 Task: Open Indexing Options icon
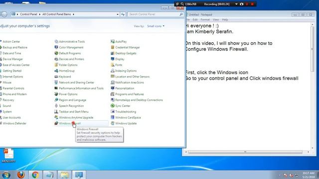coord(113,71)
